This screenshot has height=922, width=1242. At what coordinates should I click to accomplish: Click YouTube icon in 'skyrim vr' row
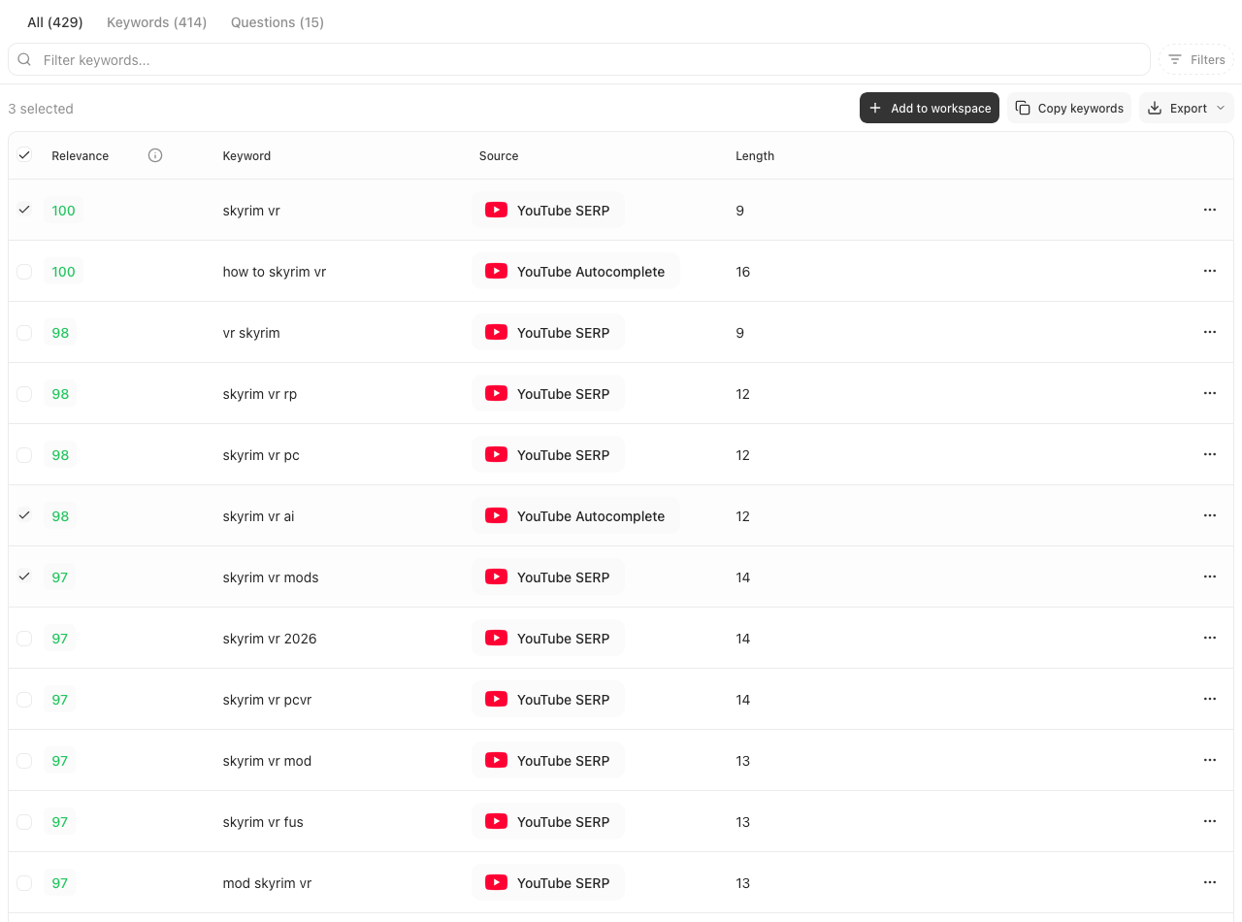(x=496, y=210)
